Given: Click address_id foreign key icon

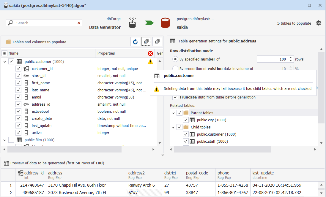Looking at the screenshot, I should coord(26,104).
